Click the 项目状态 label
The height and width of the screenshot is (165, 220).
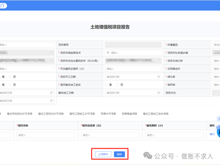pos(171,93)
